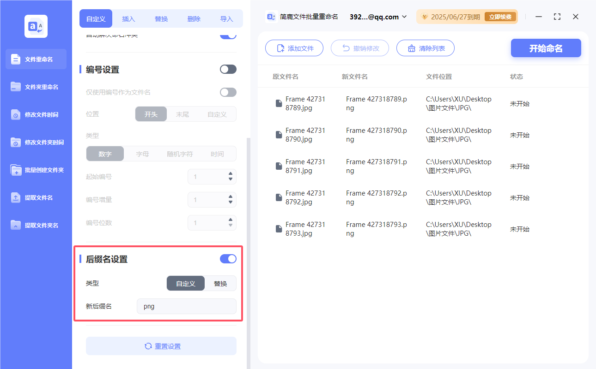Click the 立即续费 renewal button
The image size is (596, 369).
pyautogui.click(x=501, y=16)
